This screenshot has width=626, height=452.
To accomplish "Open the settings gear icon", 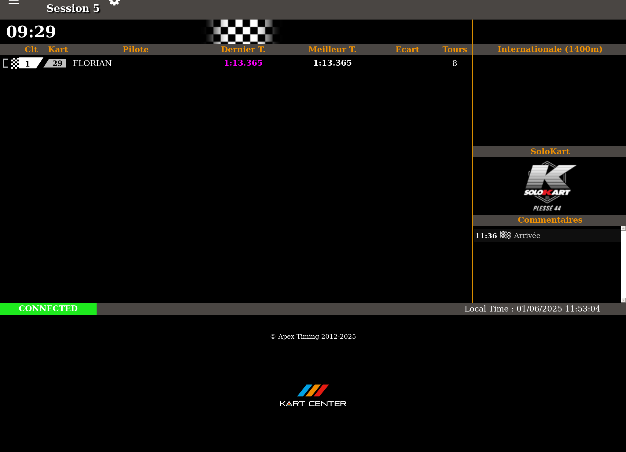I will pyautogui.click(x=114, y=2).
